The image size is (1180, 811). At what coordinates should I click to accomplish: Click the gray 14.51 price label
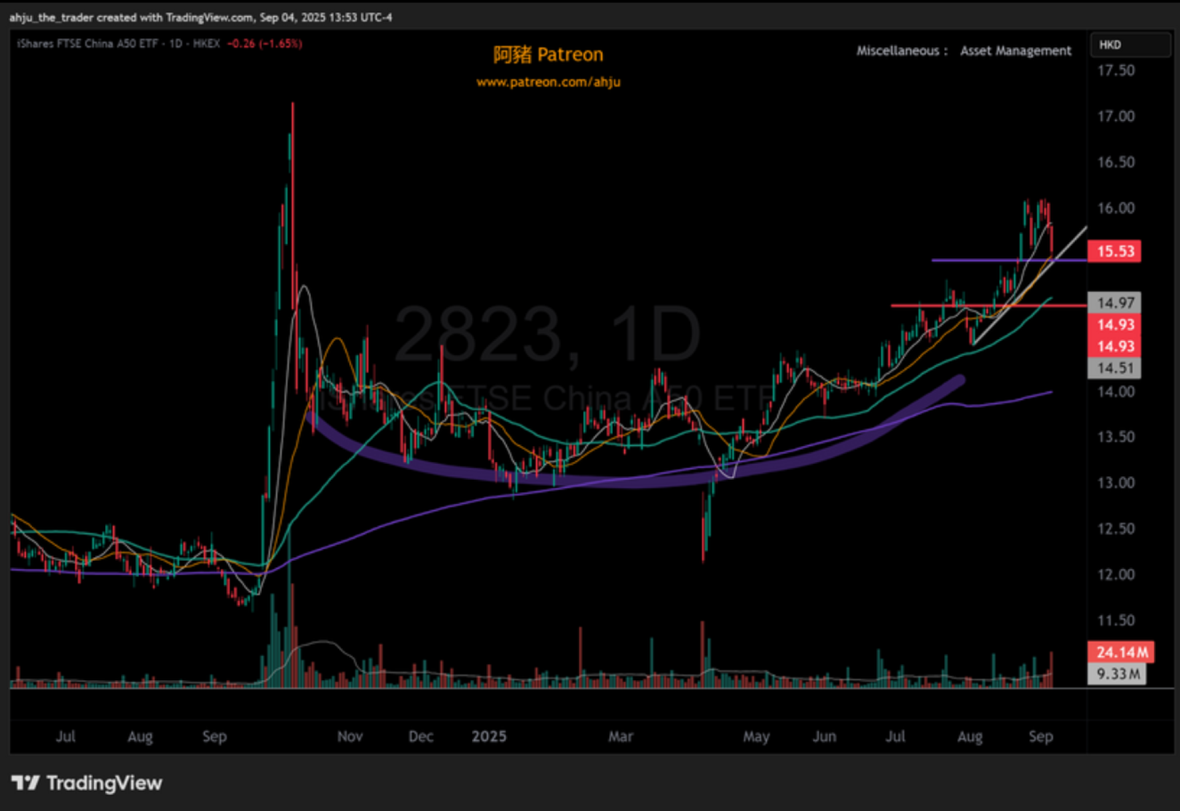point(1114,368)
